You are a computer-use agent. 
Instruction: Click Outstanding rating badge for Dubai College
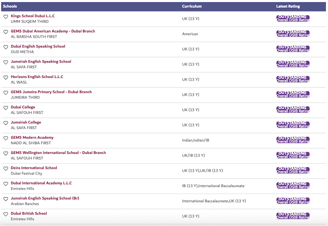pyautogui.click(x=293, y=110)
